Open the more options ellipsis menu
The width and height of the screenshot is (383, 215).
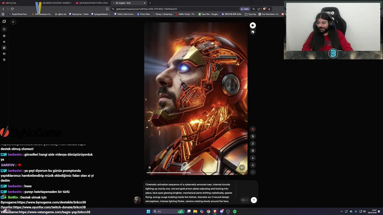coord(253,172)
